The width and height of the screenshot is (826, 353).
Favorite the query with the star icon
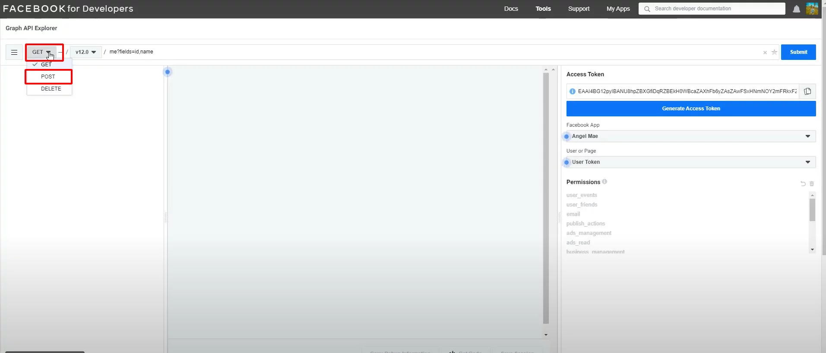774,52
